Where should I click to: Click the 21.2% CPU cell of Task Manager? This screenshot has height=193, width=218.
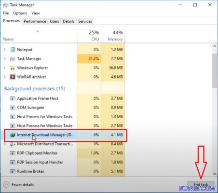(x=89, y=59)
